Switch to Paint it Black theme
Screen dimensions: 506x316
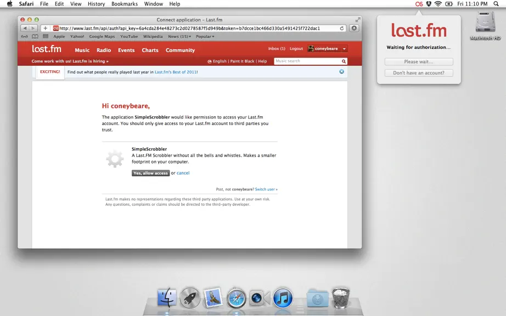coord(243,61)
